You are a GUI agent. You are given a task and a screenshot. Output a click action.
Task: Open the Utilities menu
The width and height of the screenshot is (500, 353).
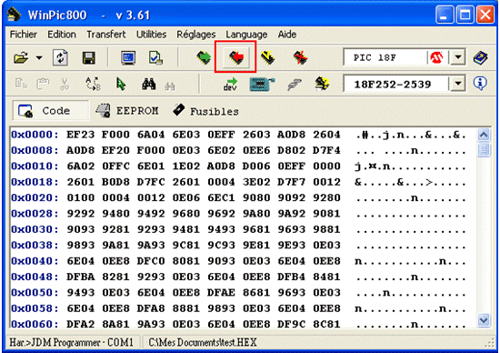coord(152,35)
